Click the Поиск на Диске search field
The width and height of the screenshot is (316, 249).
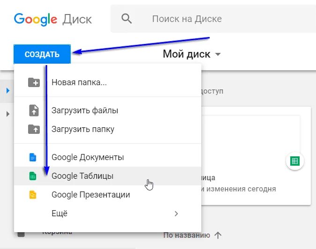pyautogui.click(x=213, y=19)
